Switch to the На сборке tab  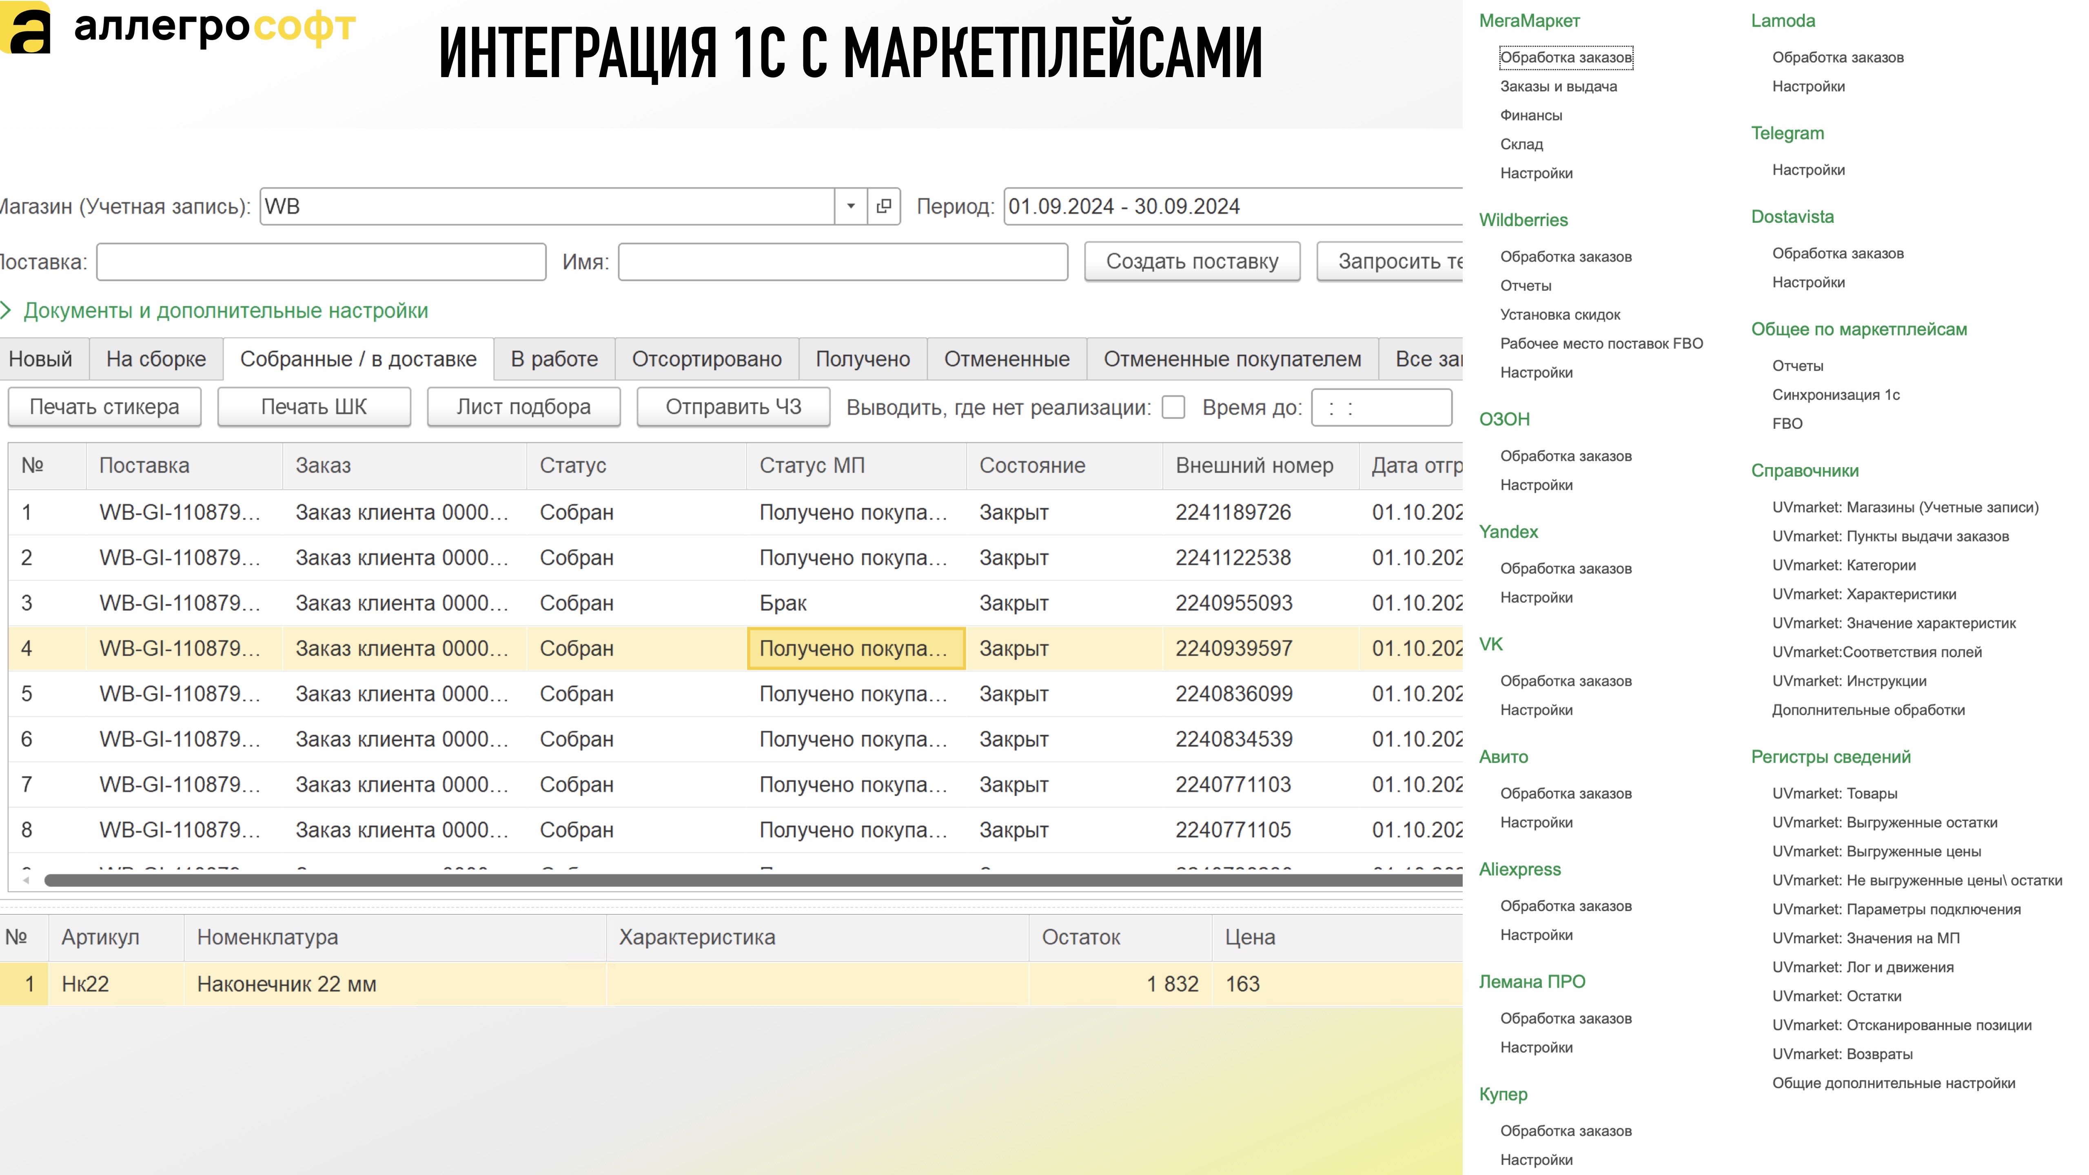[x=156, y=359]
